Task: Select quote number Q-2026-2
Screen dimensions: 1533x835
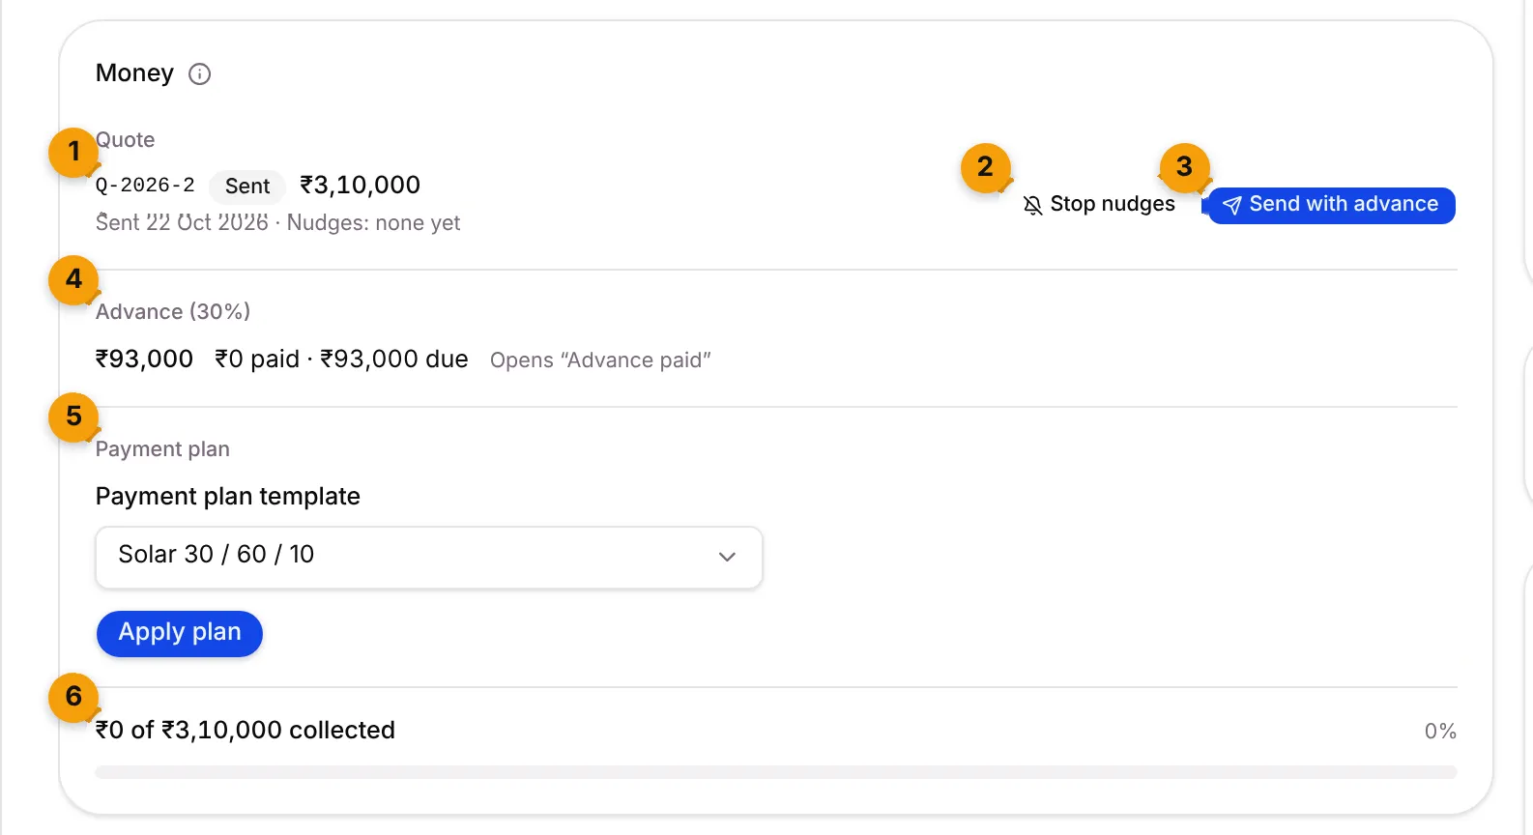Action: point(145,186)
